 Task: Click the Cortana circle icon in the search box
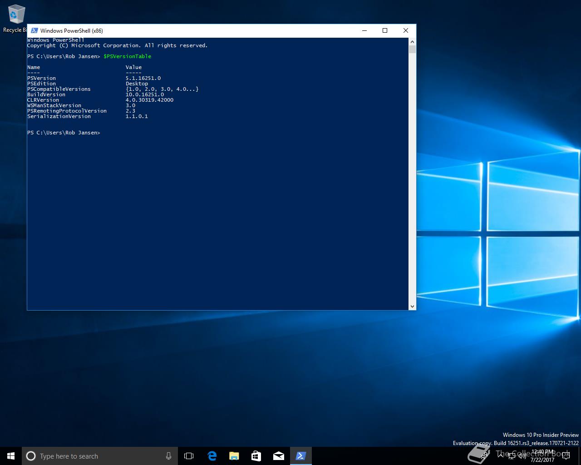31,456
